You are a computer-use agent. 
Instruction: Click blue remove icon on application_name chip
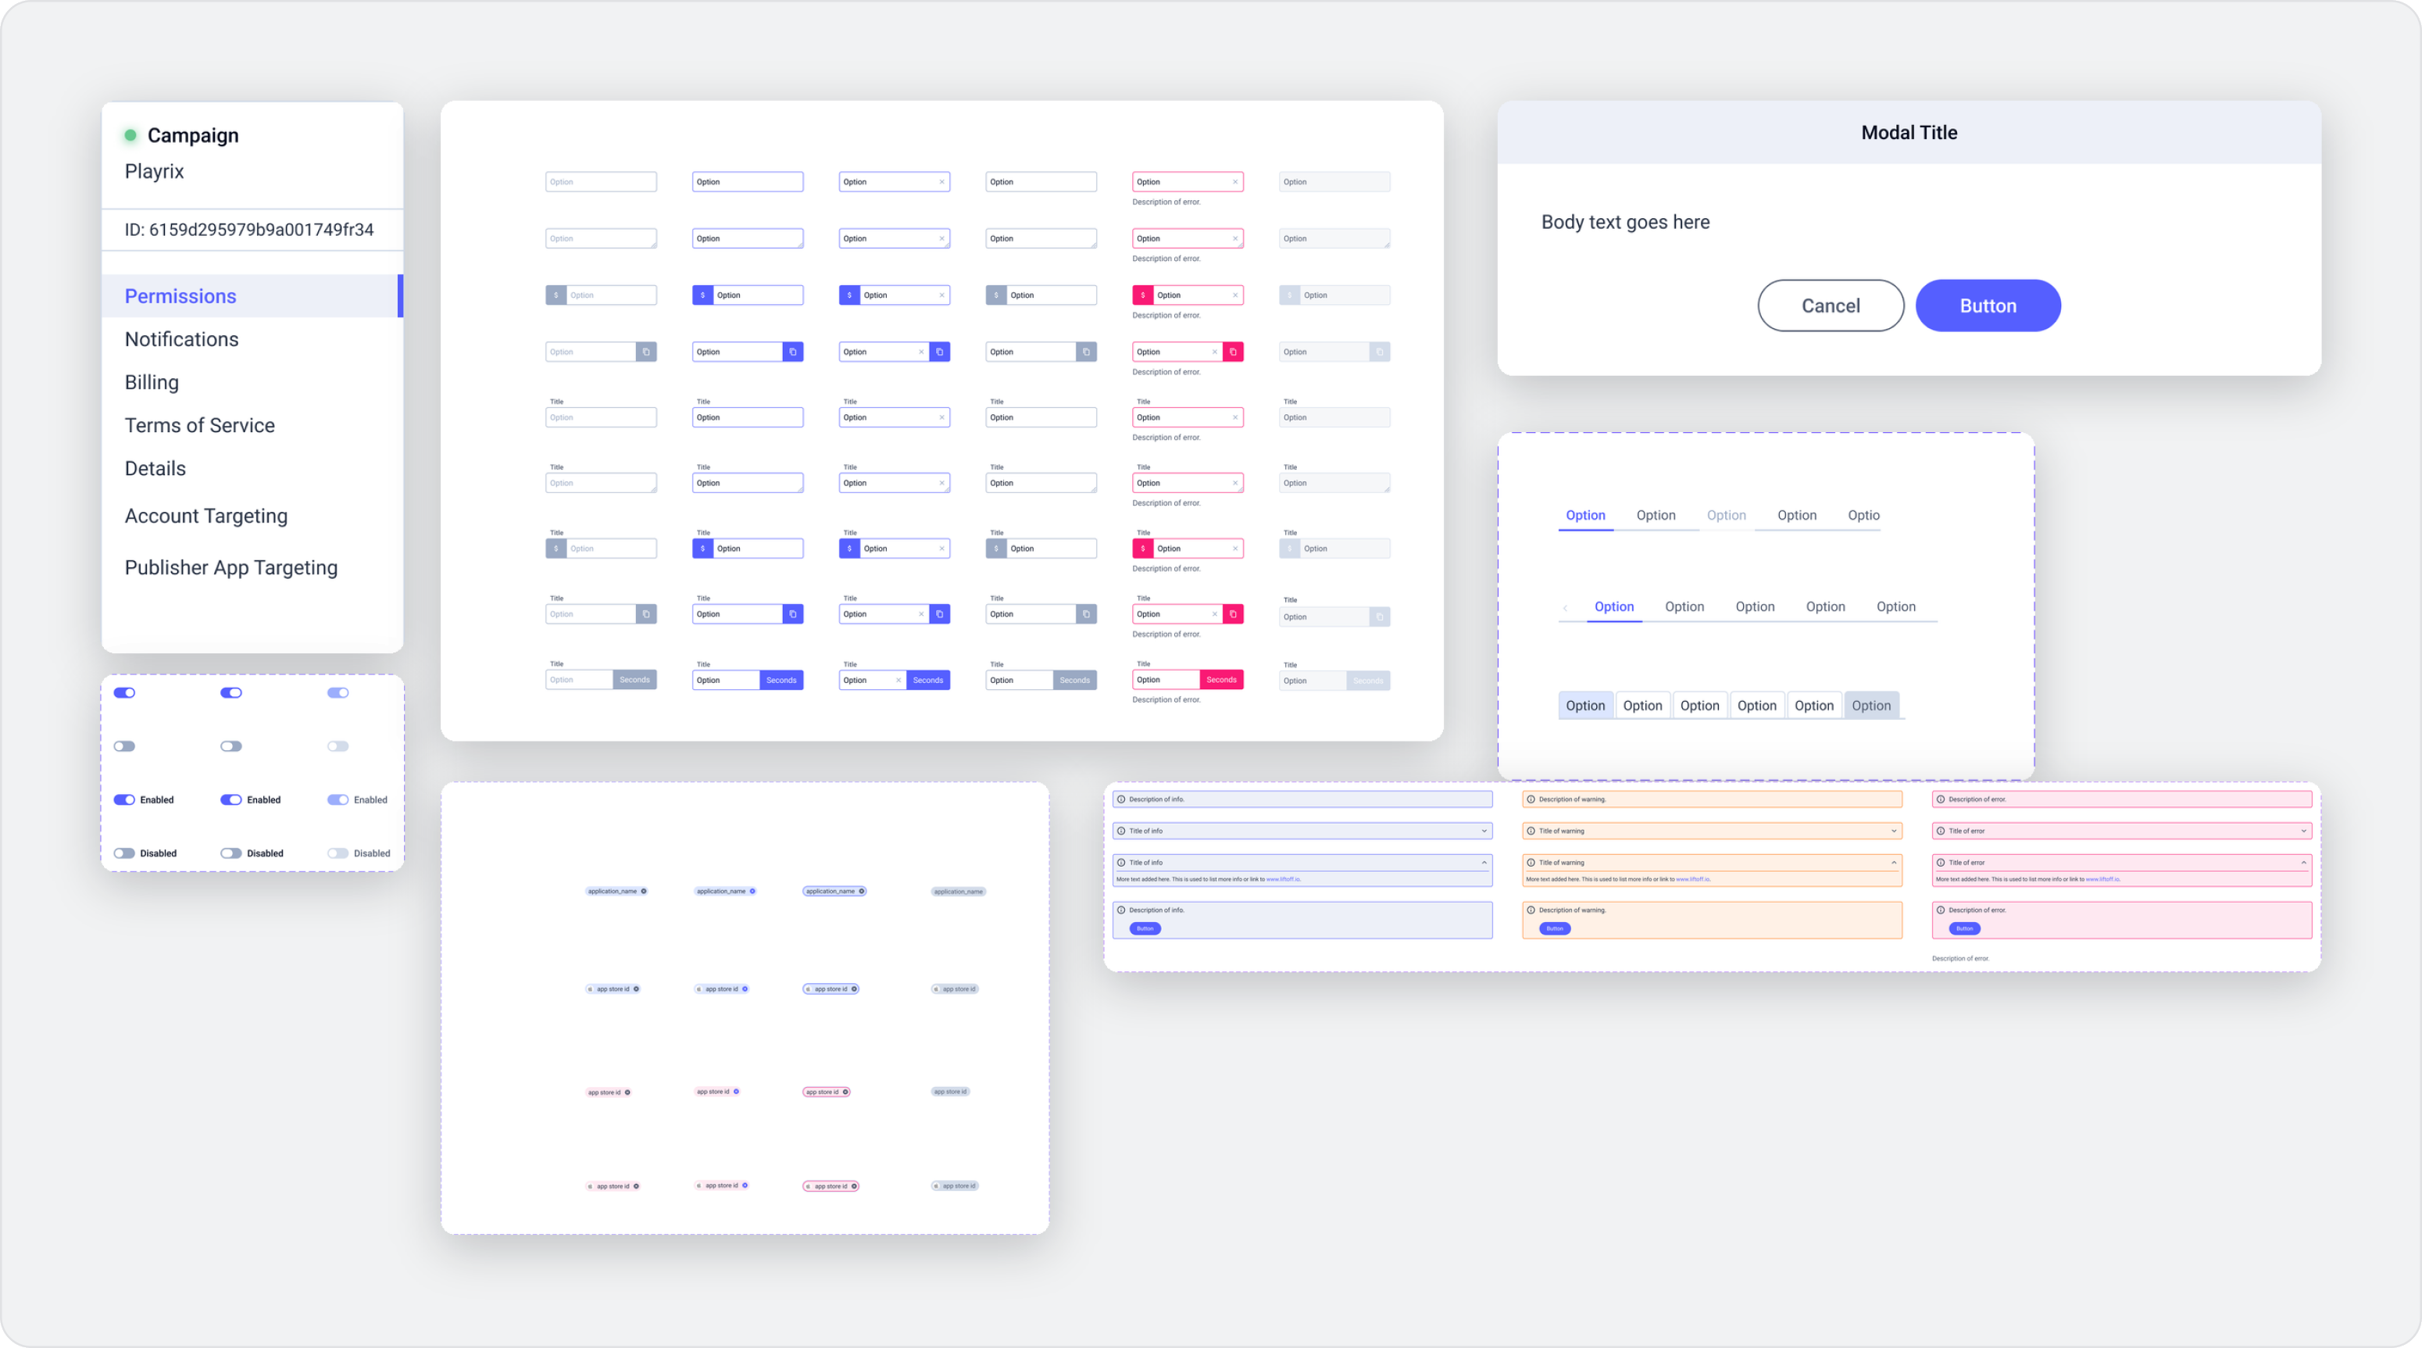click(752, 891)
